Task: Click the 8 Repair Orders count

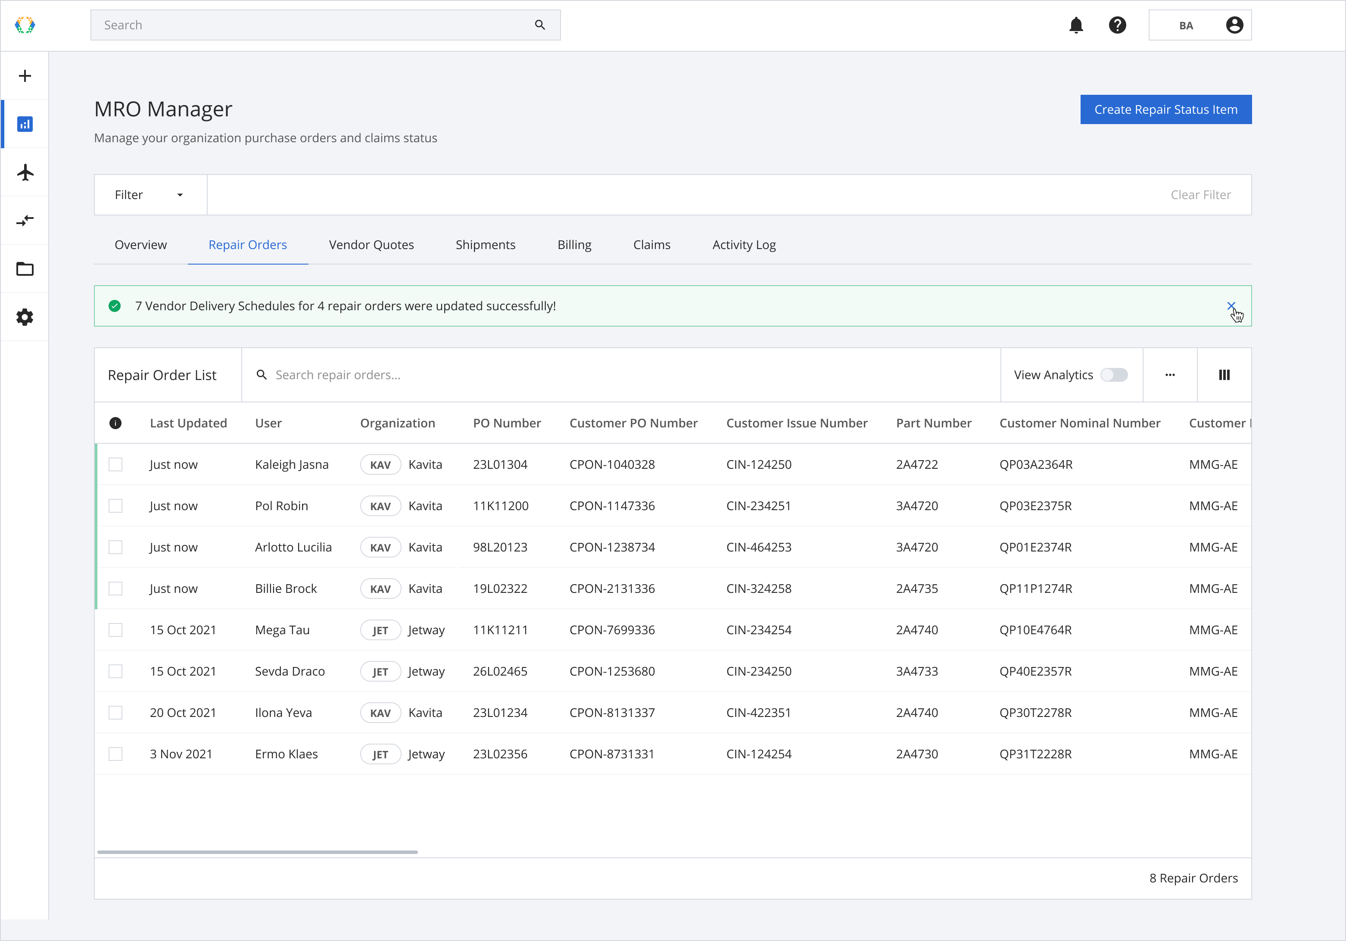Action: [1193, 878]
